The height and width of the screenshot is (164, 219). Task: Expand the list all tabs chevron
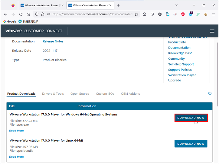coord(176,5)
